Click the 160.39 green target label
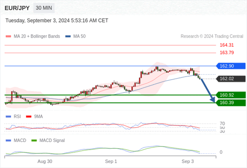Viewport: 247px width, 168px height. coord(231,103)
